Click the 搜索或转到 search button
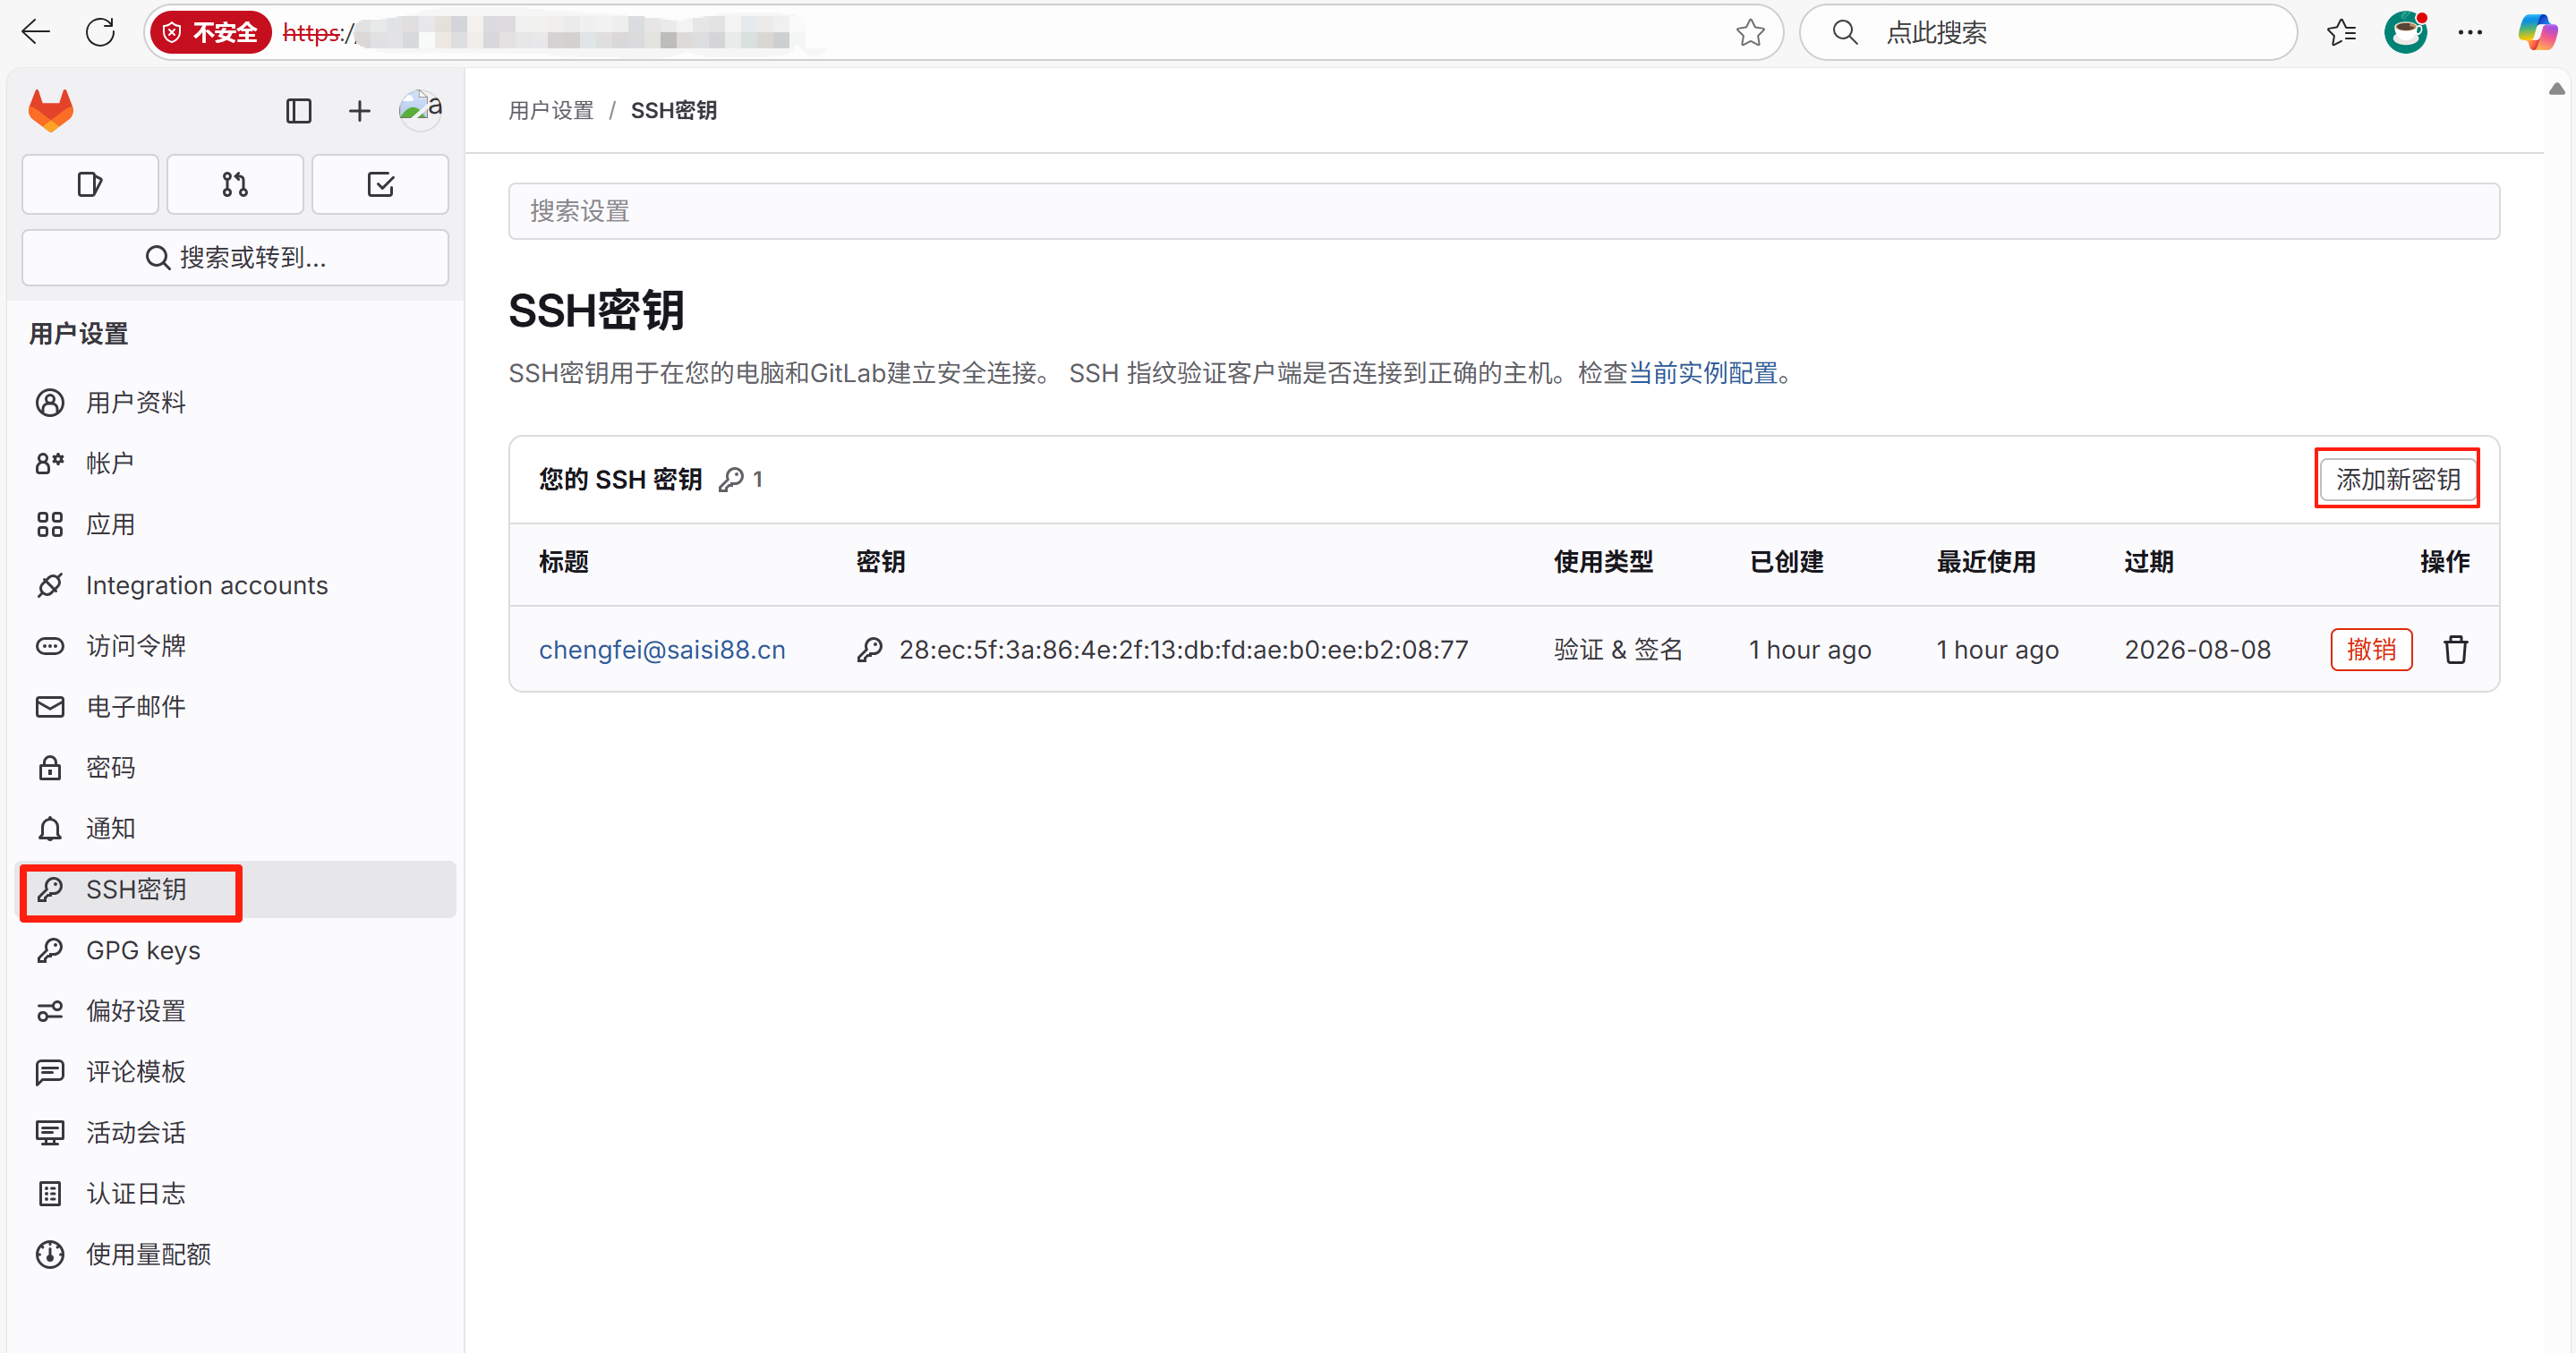Screen dimensions: 2576x1353 point(235,258)
